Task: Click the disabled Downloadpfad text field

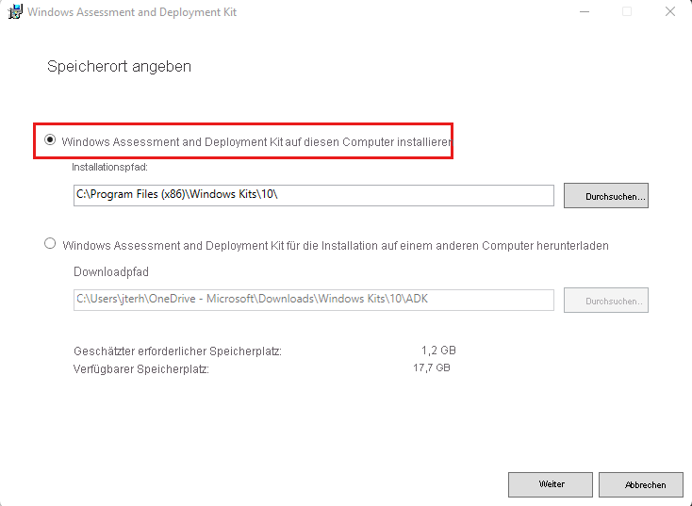Action: pyautogui.click(x=313, y=300)
